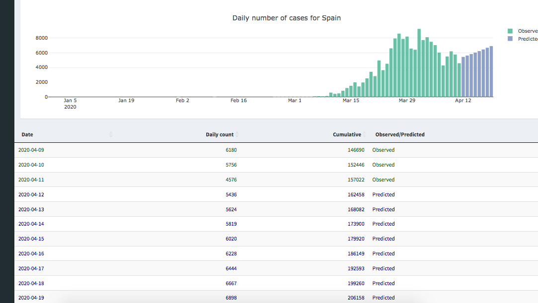Viewport: 538px width, 303px height.
Task: Click the sort icon beside Date header
Action: [x=111, y=134]
